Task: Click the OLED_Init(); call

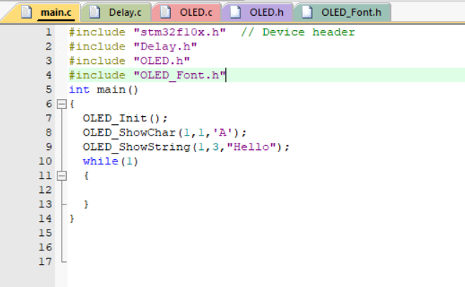Action: click(125, 118)
